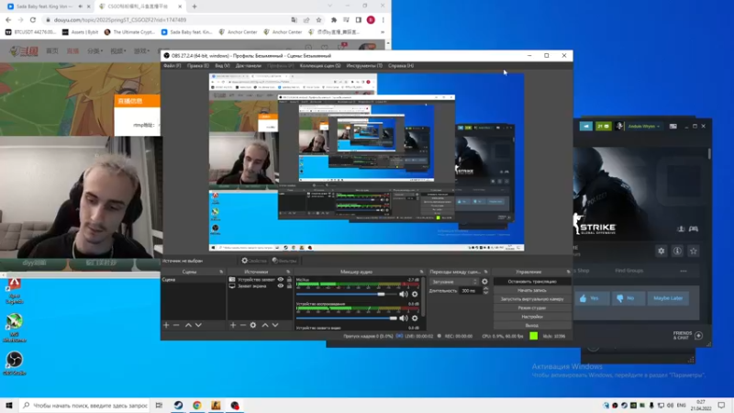This screenshot has width=734, height=413.
Task: Expand hidden bookmarks chevron in Chrome
Action: click(383, 32)
